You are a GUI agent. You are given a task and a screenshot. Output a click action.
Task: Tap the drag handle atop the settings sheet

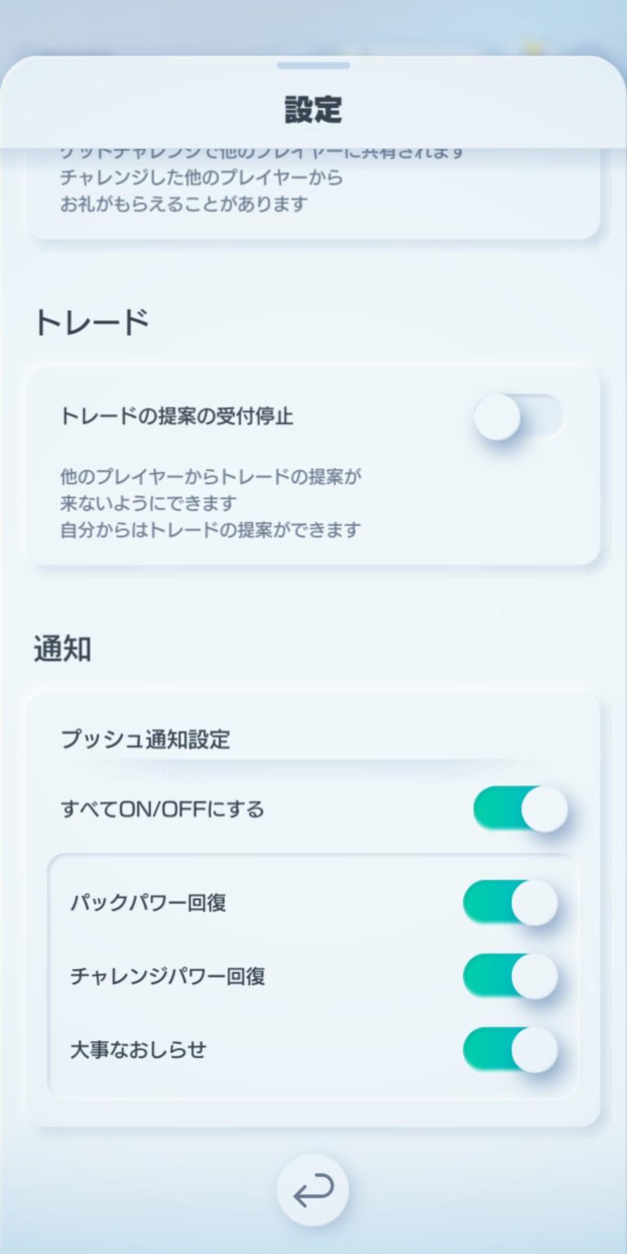pos(313,65)
